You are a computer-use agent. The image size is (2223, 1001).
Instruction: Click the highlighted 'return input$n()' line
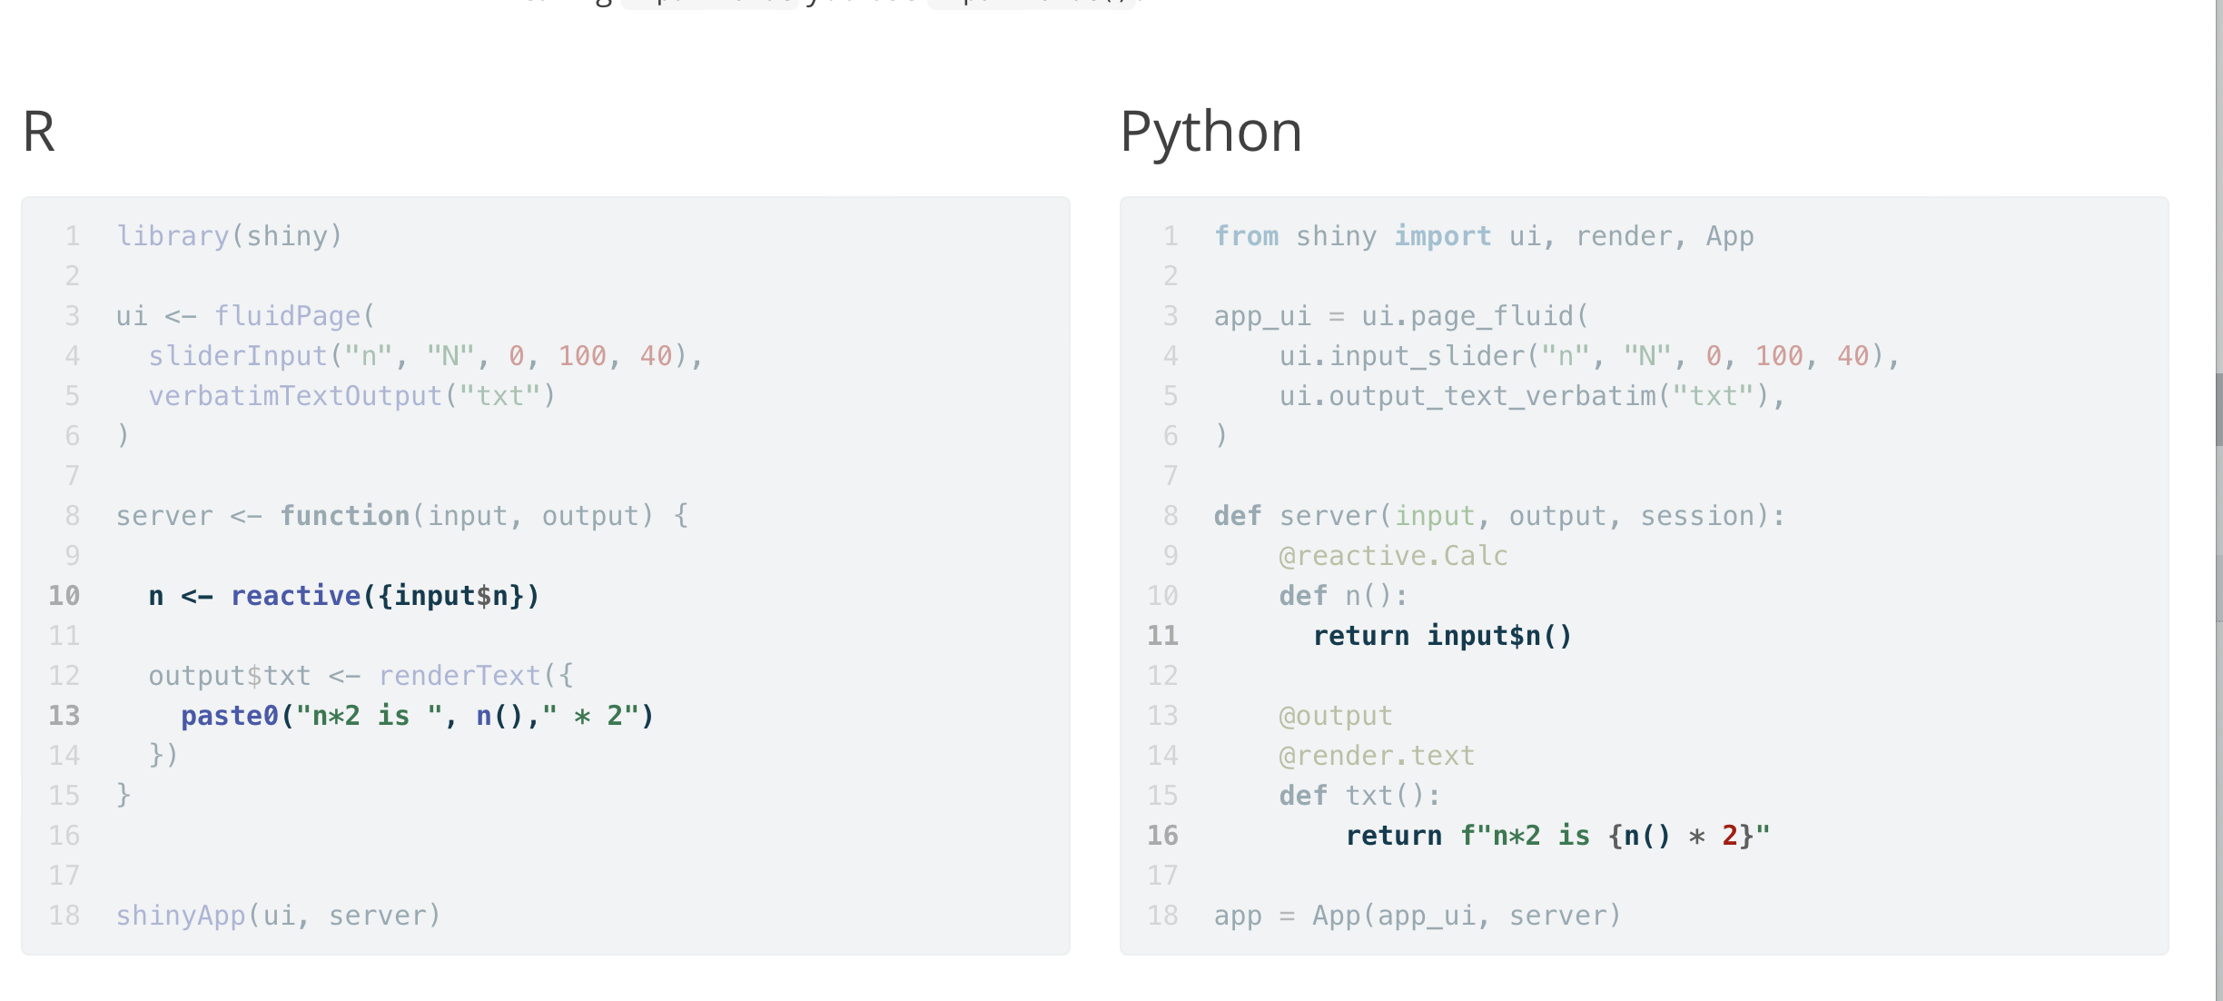(x=1441, y=636)
